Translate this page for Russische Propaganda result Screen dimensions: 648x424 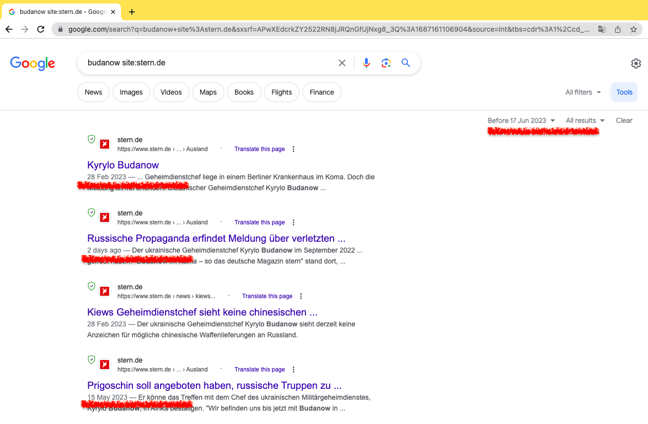tap(260, 222)
